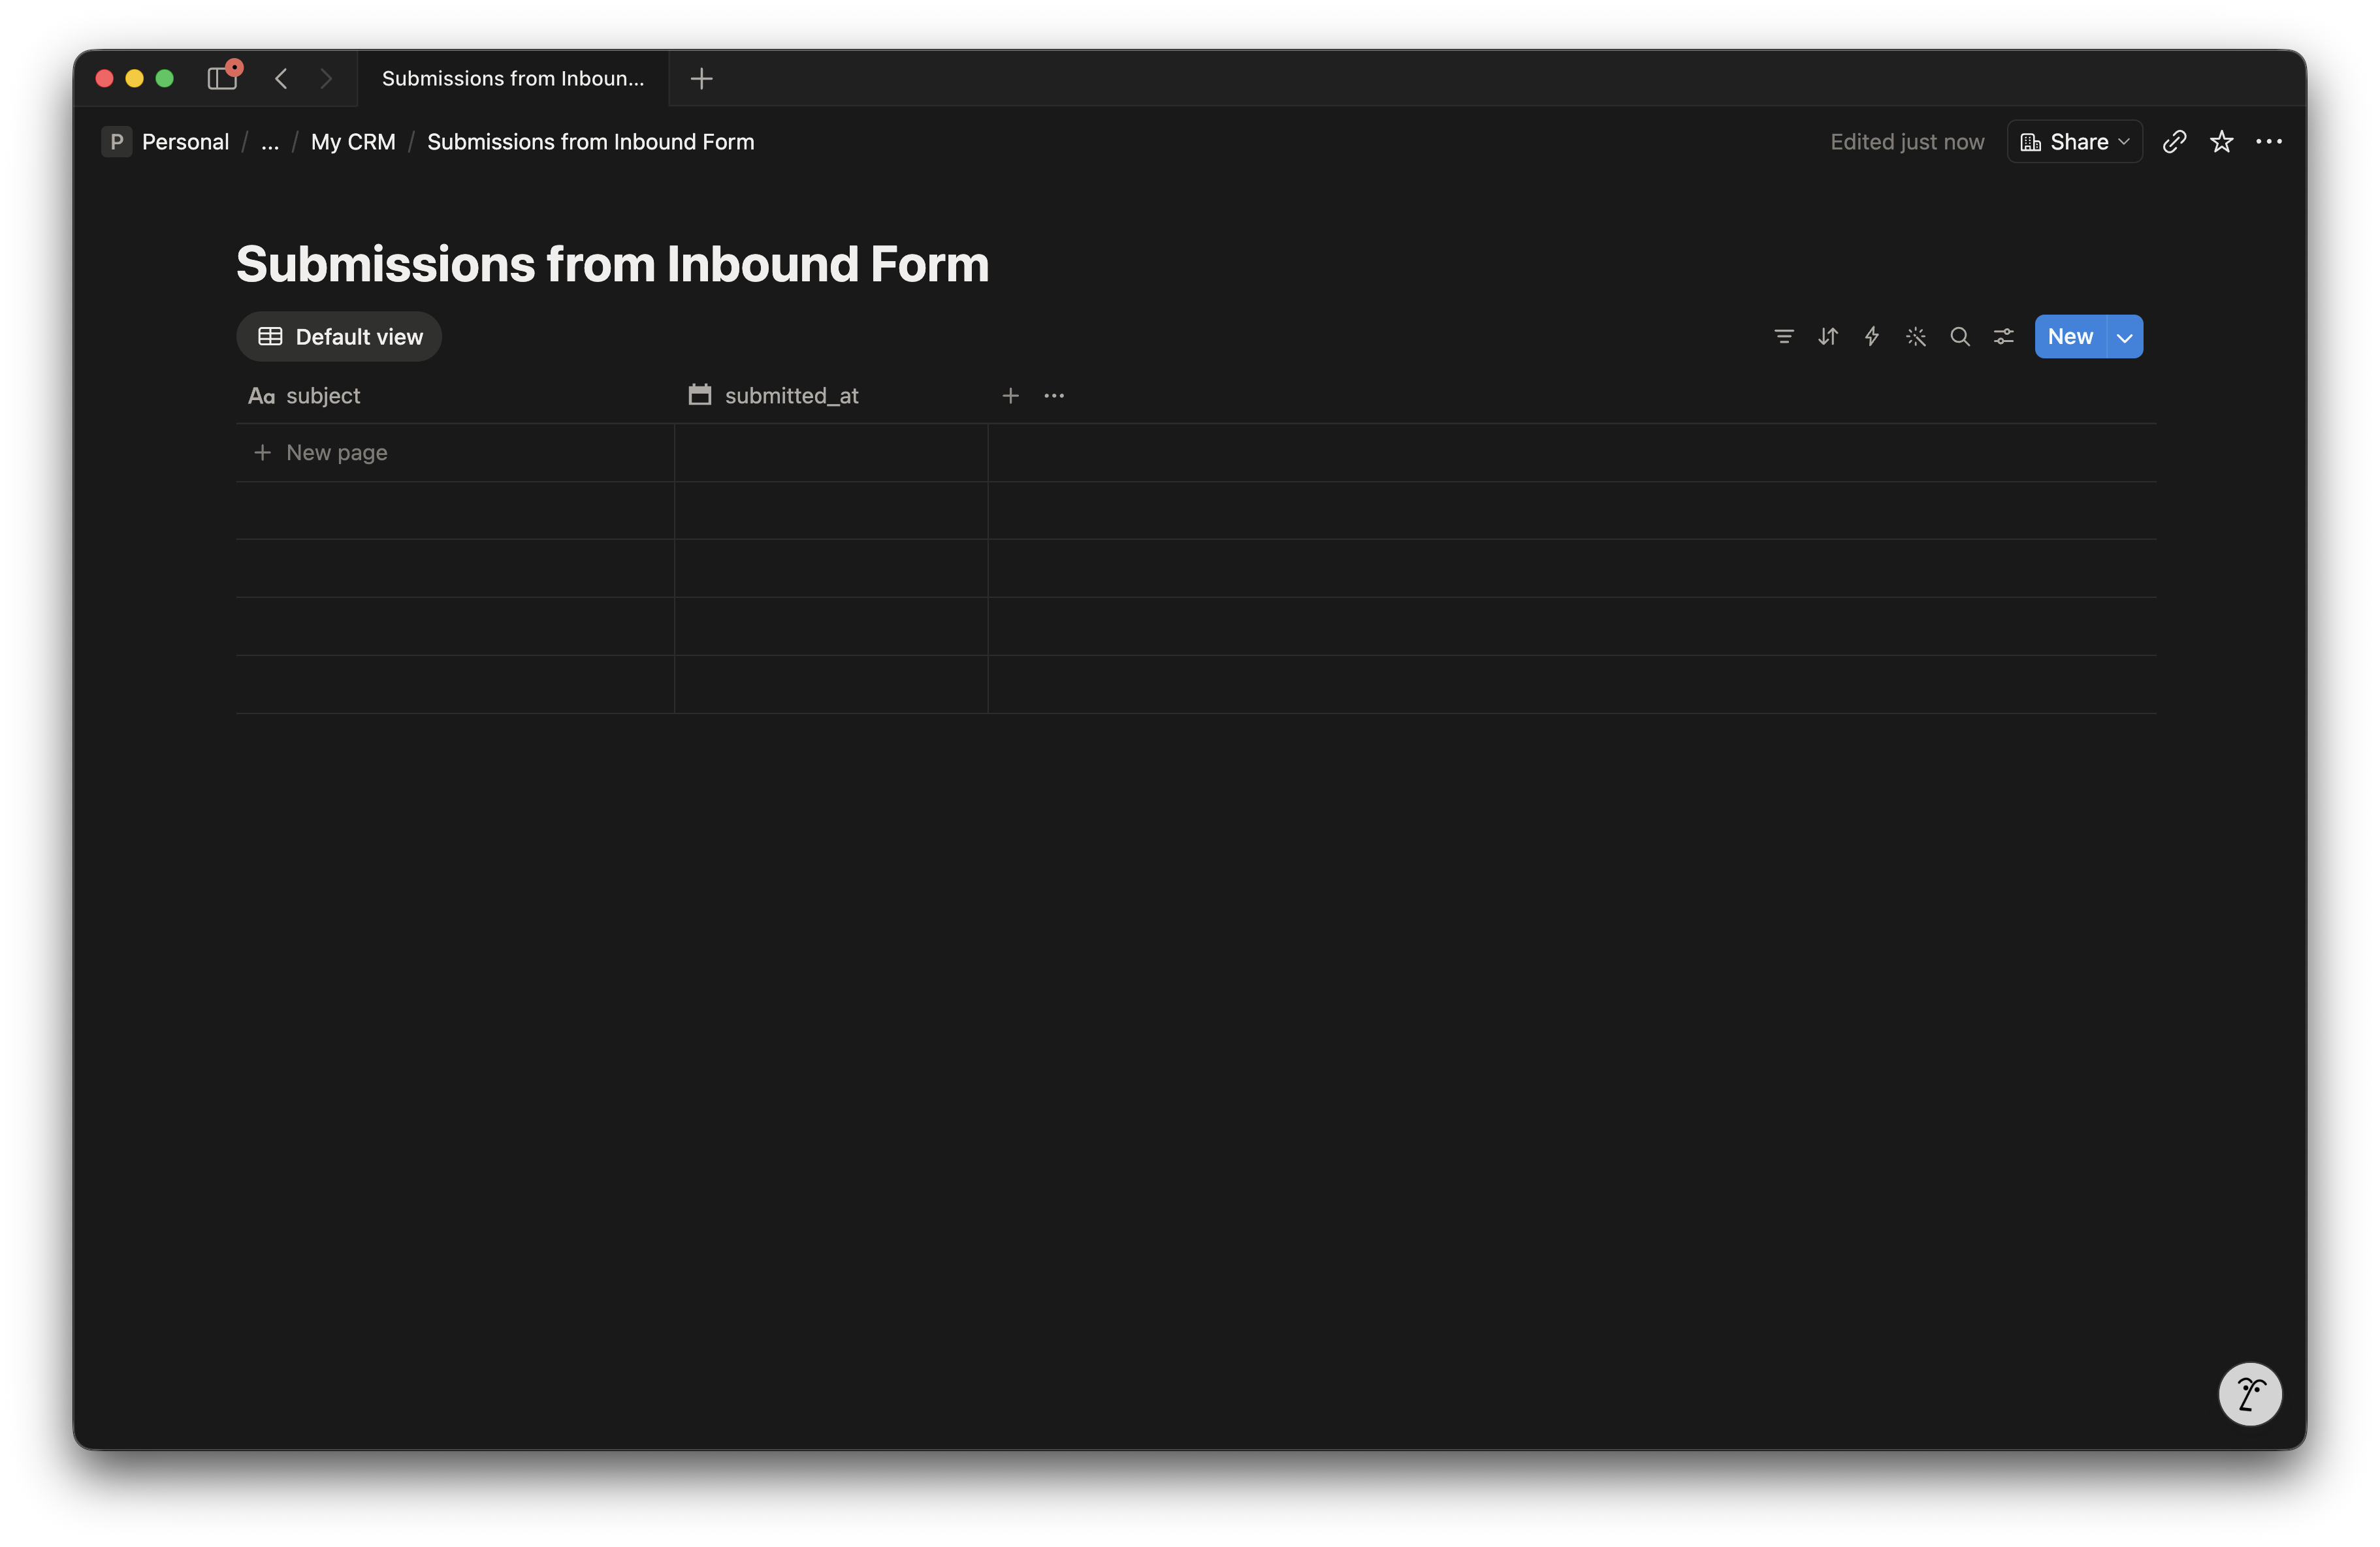The height and width of the screenshot is (1547, 2380).
Task: Click the green fullscreen window button
Action: [165, 78]
